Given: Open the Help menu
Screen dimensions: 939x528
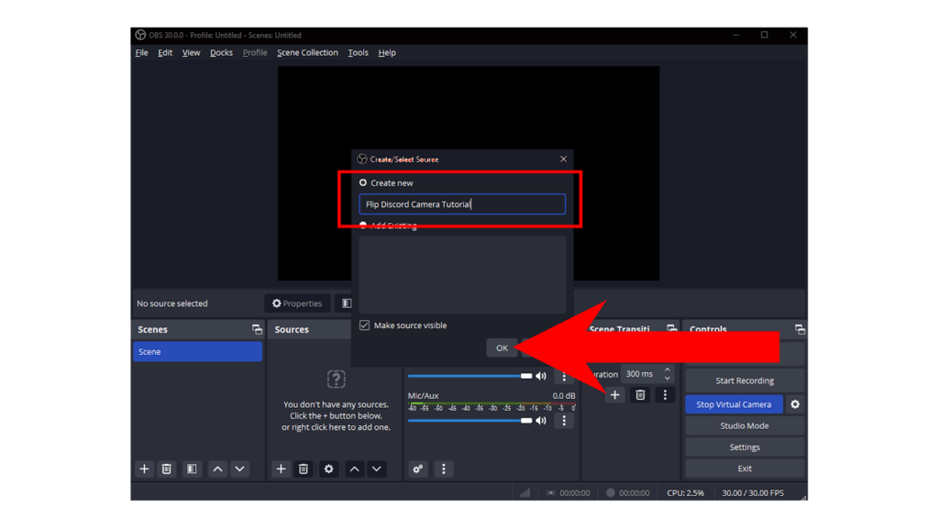Looking at the screenshot, I should point(387,52).
